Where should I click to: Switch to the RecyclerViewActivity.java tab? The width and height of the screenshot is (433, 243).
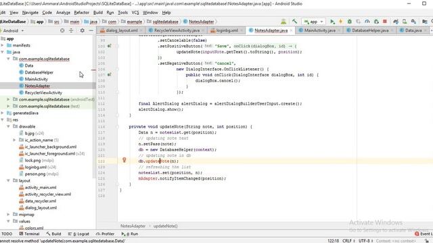tap(177, 30)
